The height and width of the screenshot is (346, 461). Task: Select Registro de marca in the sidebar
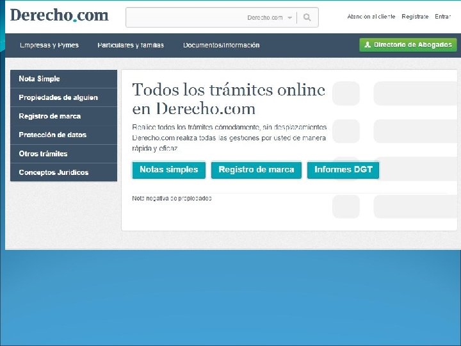(x=63, y=116)
